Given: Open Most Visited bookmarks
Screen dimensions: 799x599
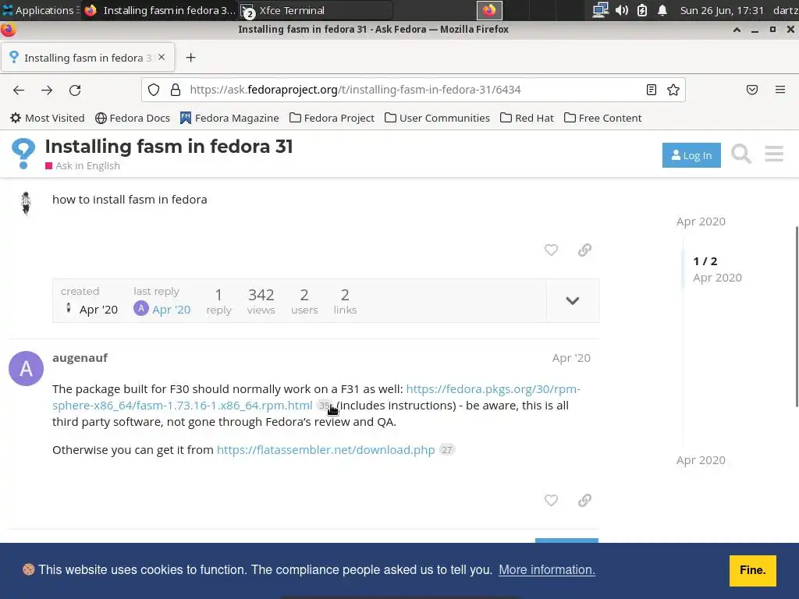Looking at the screenshot, I should [48, 119].
